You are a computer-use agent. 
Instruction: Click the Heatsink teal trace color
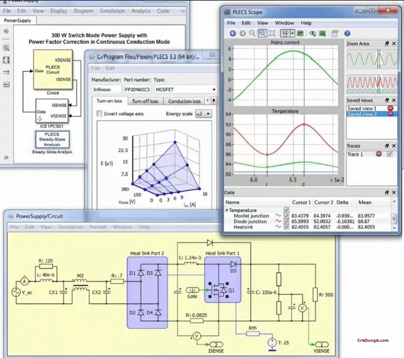[x=279, y=227]
